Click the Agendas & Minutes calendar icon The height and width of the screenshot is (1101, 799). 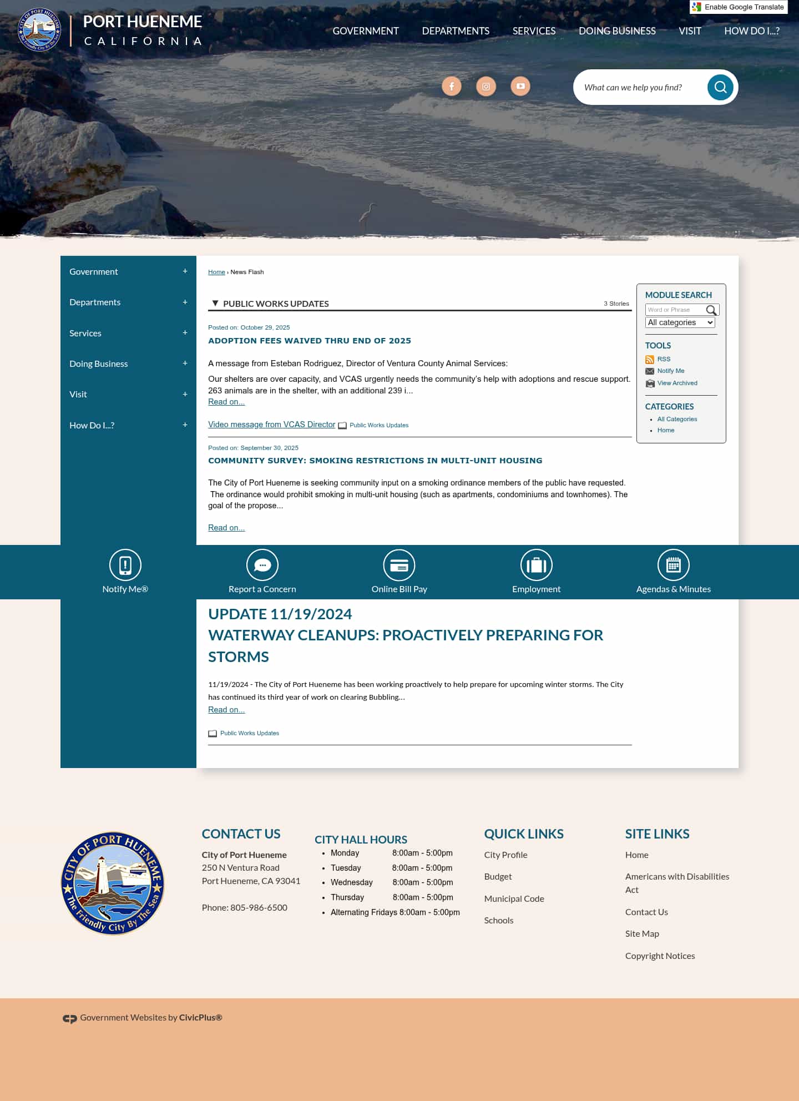click(x=674, y=565)
